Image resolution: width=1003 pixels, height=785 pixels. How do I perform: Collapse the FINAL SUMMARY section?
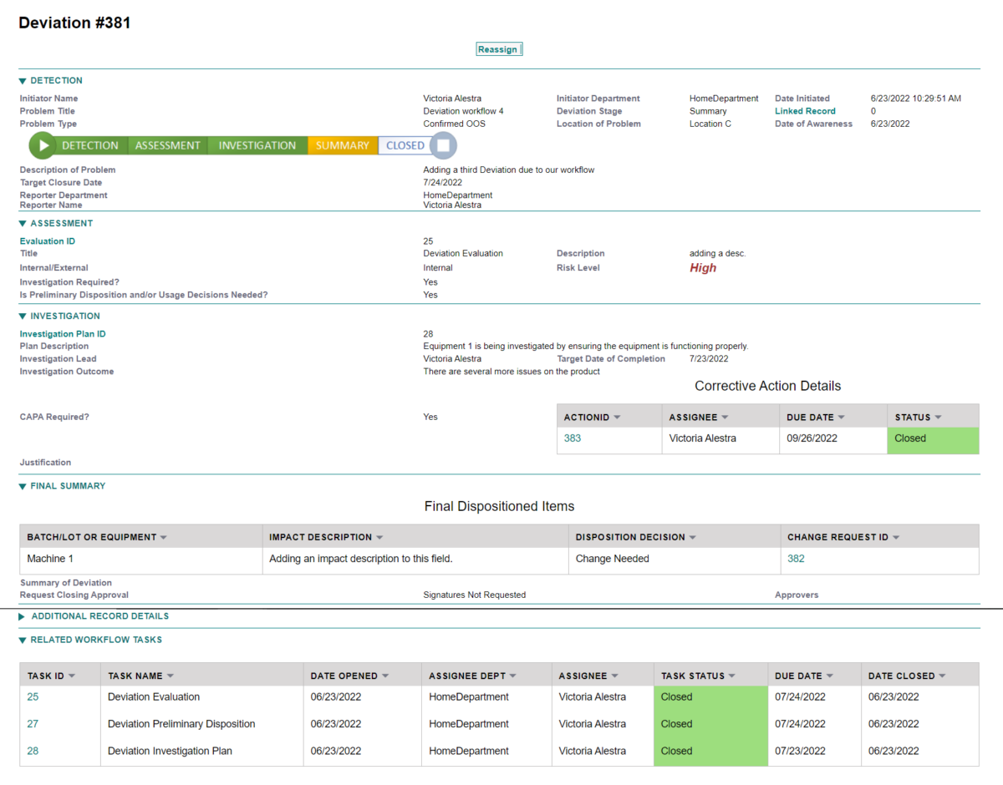click(x=21, y=485)
